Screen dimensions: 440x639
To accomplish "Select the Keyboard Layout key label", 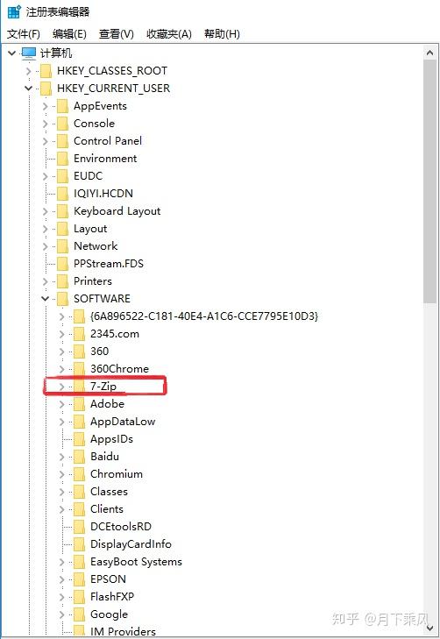I will 117,211.
